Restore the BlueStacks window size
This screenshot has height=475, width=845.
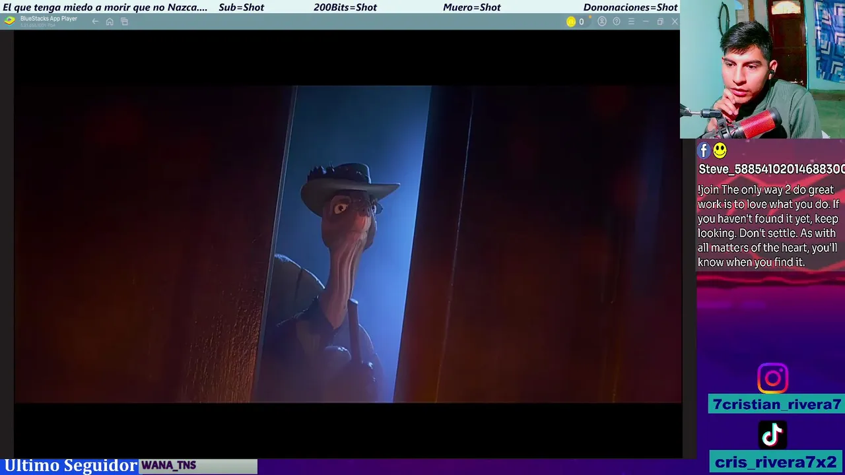(x=660, y=22)
